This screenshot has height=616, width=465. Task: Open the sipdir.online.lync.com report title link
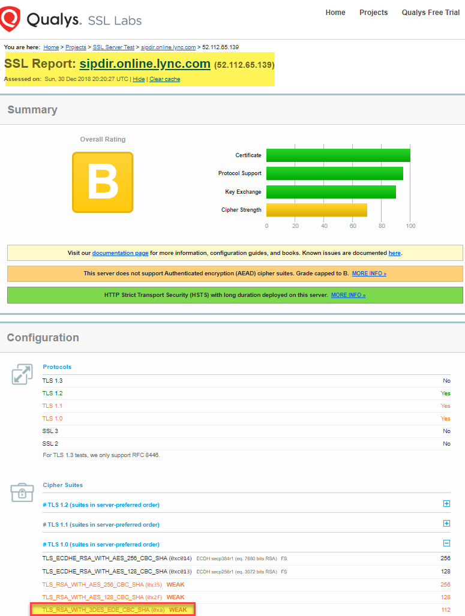(x=145, y=64)
